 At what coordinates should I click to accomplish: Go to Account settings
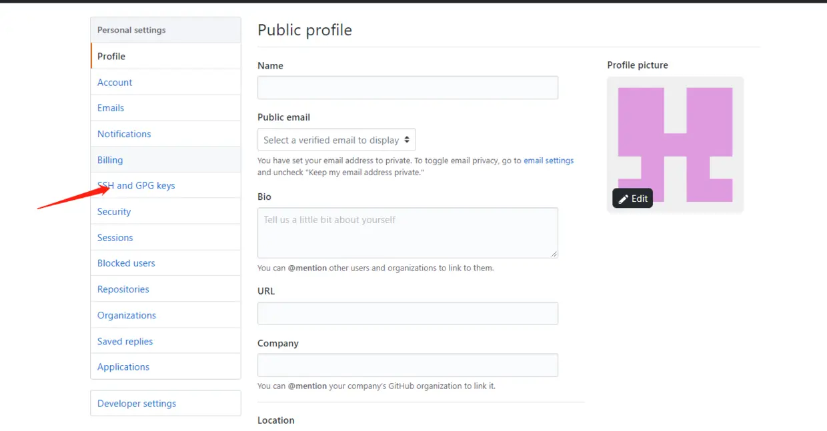point(115,83)
